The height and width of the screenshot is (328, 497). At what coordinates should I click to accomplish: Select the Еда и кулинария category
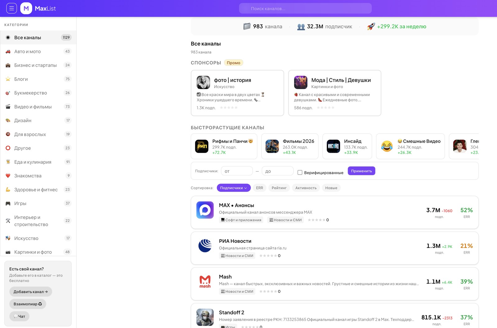coord(38,162)
